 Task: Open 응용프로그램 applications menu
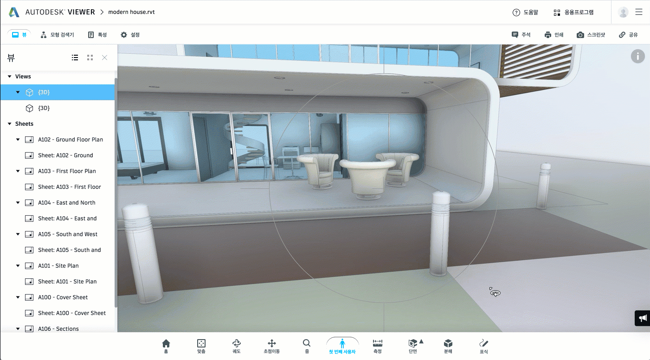[573, 13]
